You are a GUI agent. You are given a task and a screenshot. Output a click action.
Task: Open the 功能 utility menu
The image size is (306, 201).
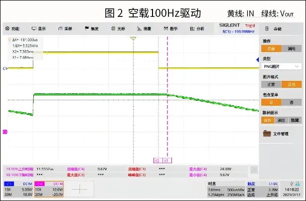click(x=12, y=29)
